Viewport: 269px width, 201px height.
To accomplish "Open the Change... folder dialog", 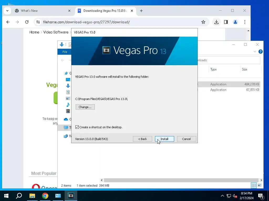I will tap(85, 107).
